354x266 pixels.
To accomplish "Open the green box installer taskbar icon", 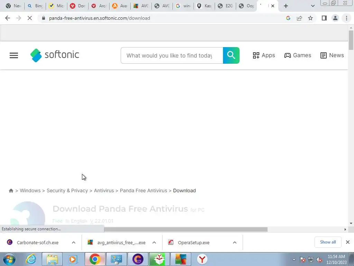I will point(159,259).
